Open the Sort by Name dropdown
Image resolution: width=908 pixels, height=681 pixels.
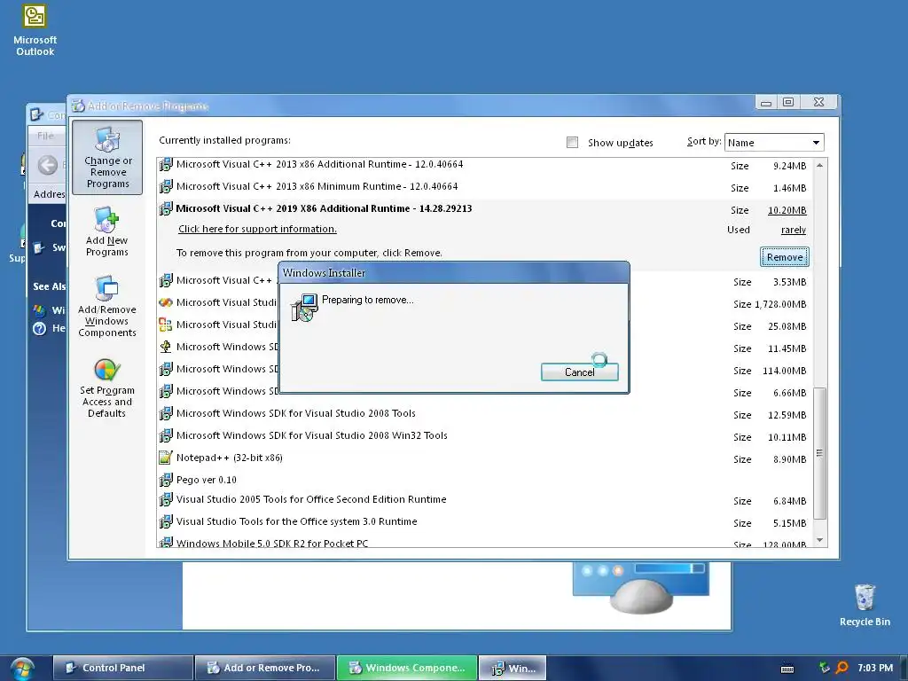(774, 143)
